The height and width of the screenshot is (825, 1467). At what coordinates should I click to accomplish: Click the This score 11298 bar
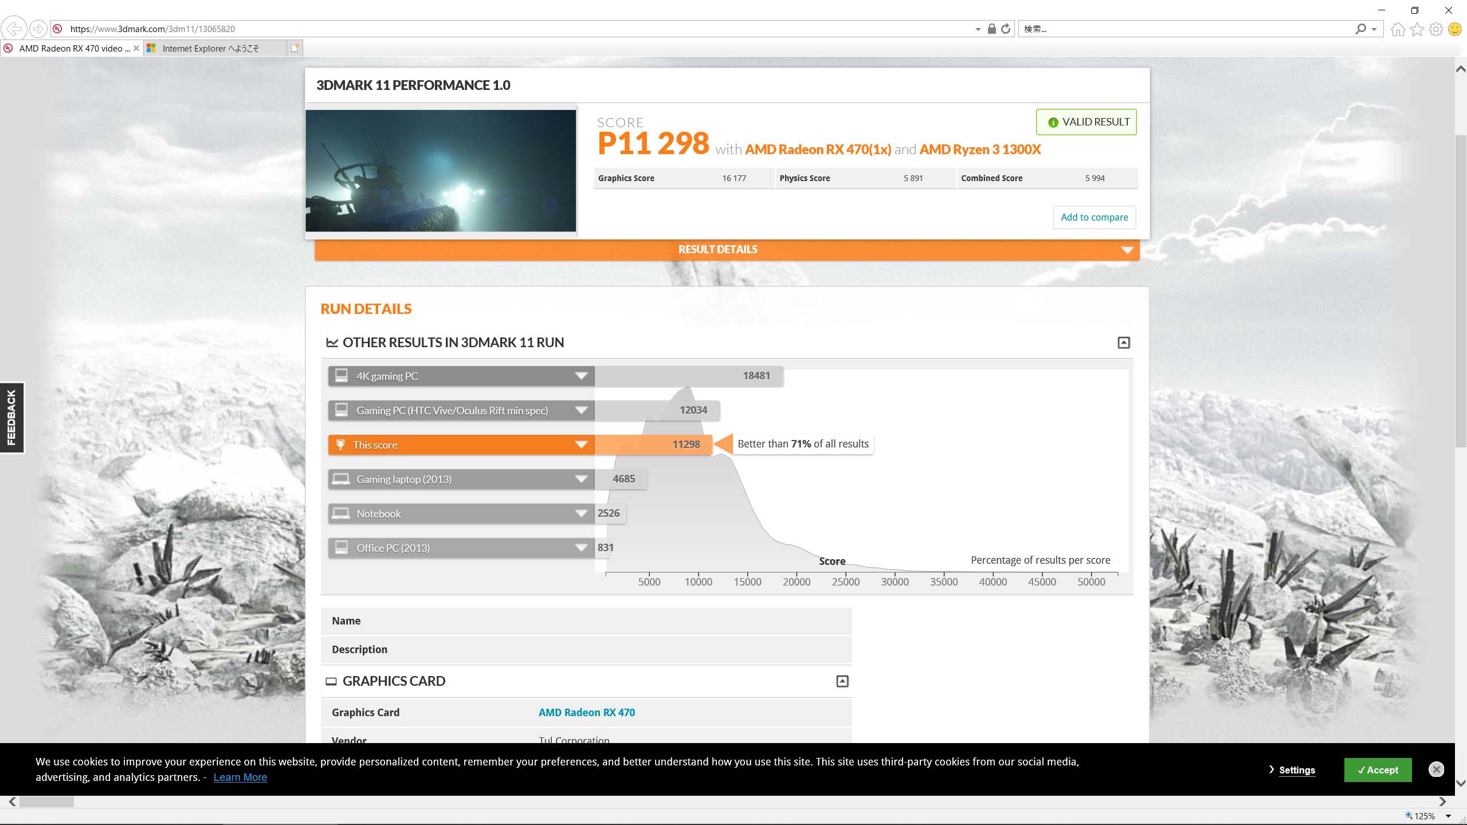pos(653,445)
